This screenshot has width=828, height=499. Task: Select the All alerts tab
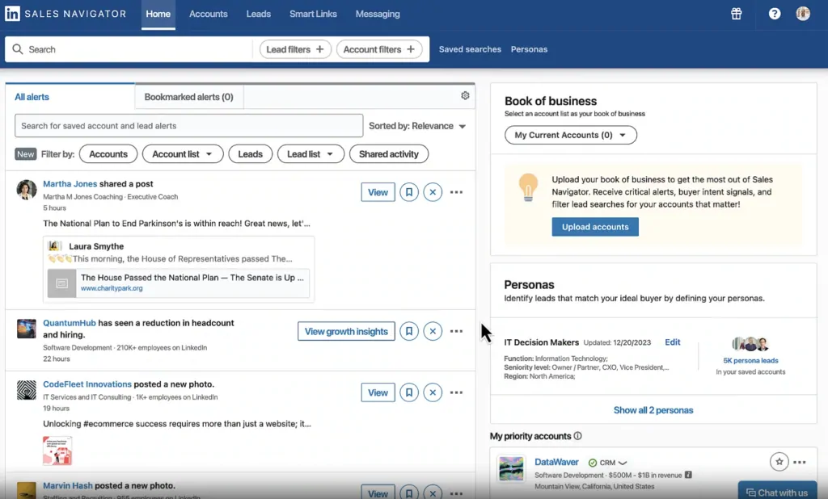(70, 97)
